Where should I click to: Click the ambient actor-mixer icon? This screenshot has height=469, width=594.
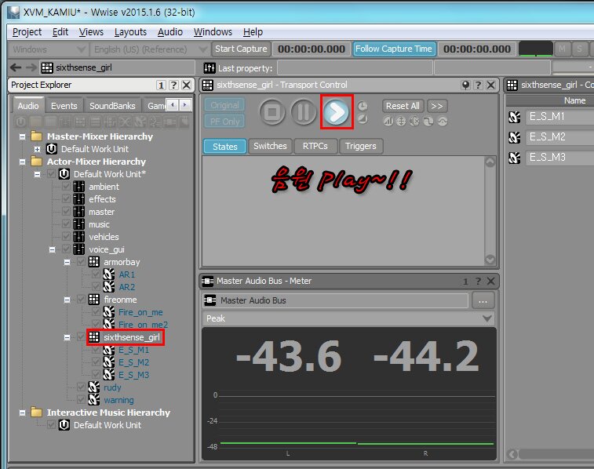pos(78,187)
